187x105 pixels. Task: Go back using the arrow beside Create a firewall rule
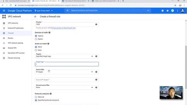[35, 17]
